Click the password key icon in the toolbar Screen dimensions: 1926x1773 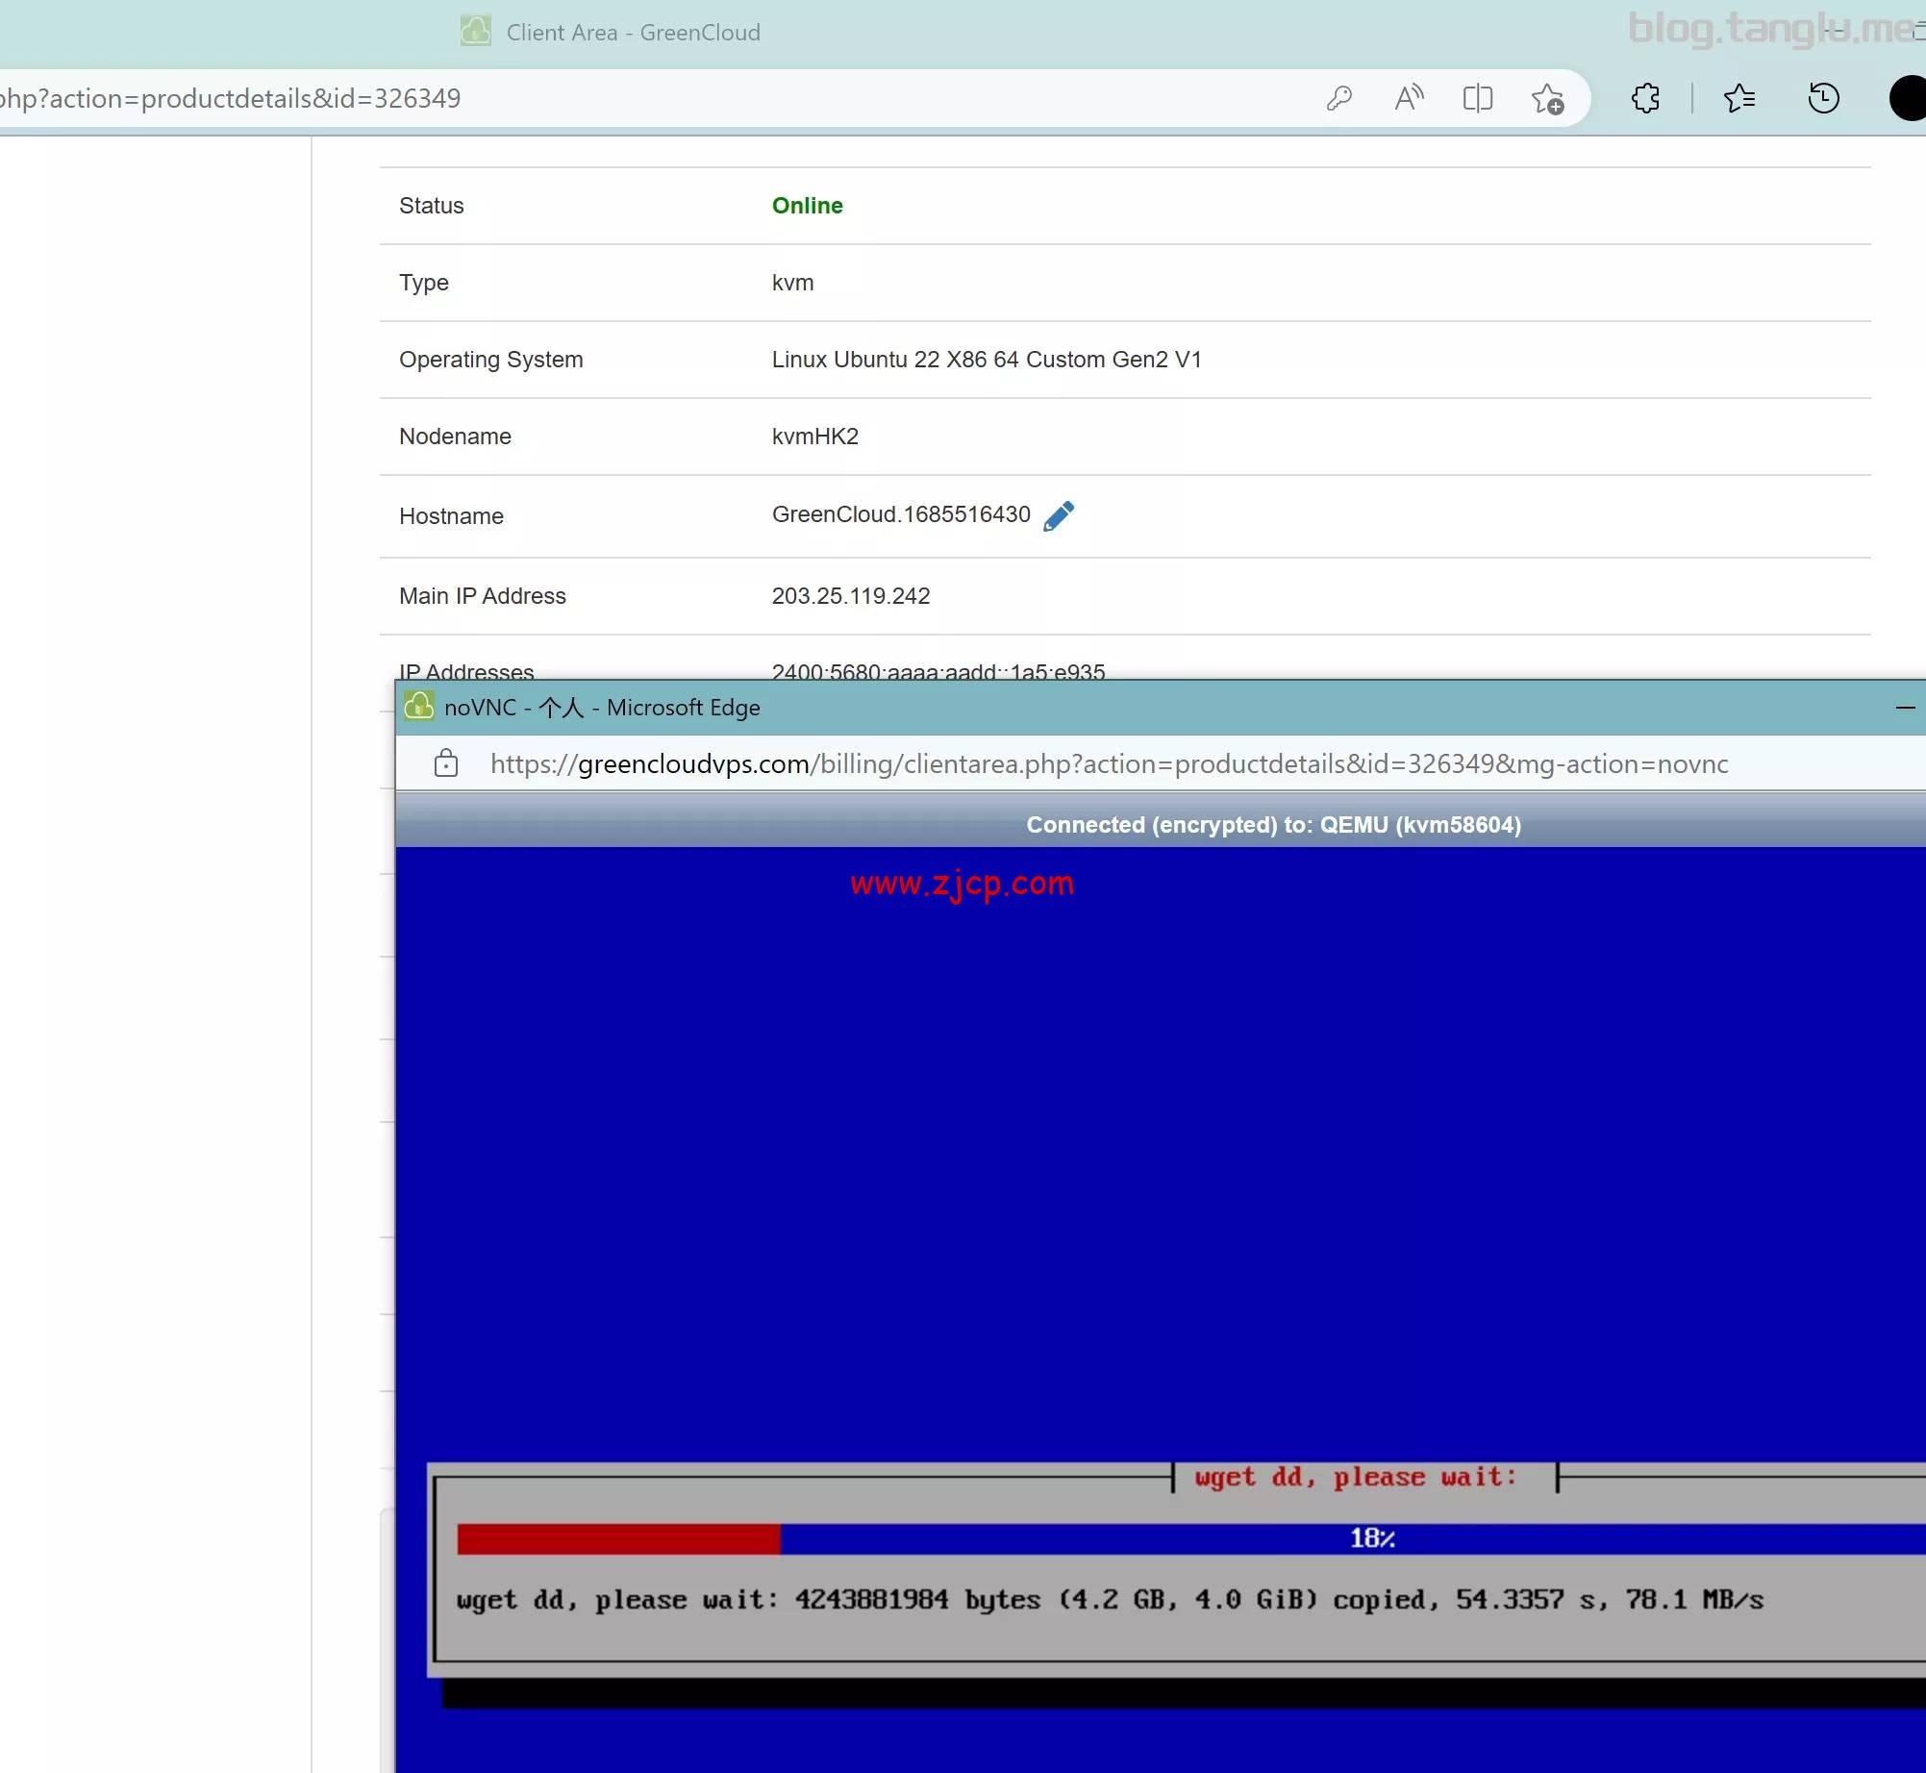pos(1339,98)
